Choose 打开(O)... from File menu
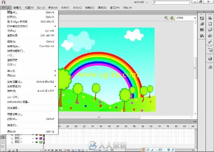 [31, 17]
